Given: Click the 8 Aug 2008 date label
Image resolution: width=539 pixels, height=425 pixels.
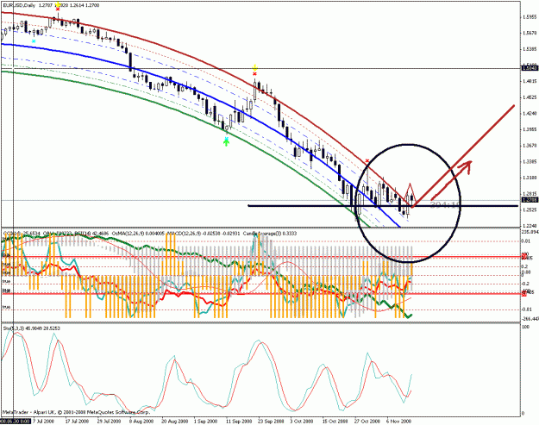Looking at the screenshot, I should (141, 422).
